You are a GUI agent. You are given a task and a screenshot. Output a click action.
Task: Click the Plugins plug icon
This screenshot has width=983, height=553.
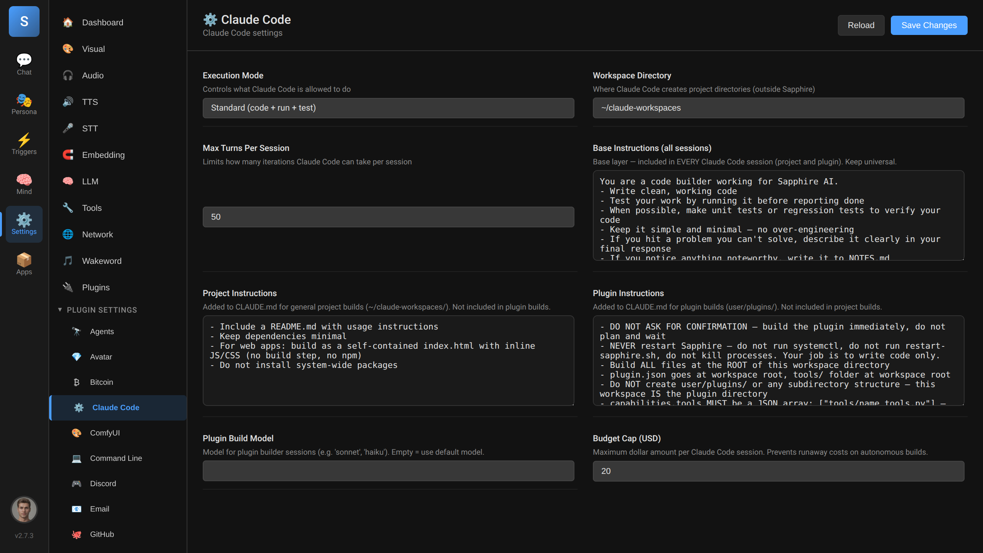[x=68, y=287]
